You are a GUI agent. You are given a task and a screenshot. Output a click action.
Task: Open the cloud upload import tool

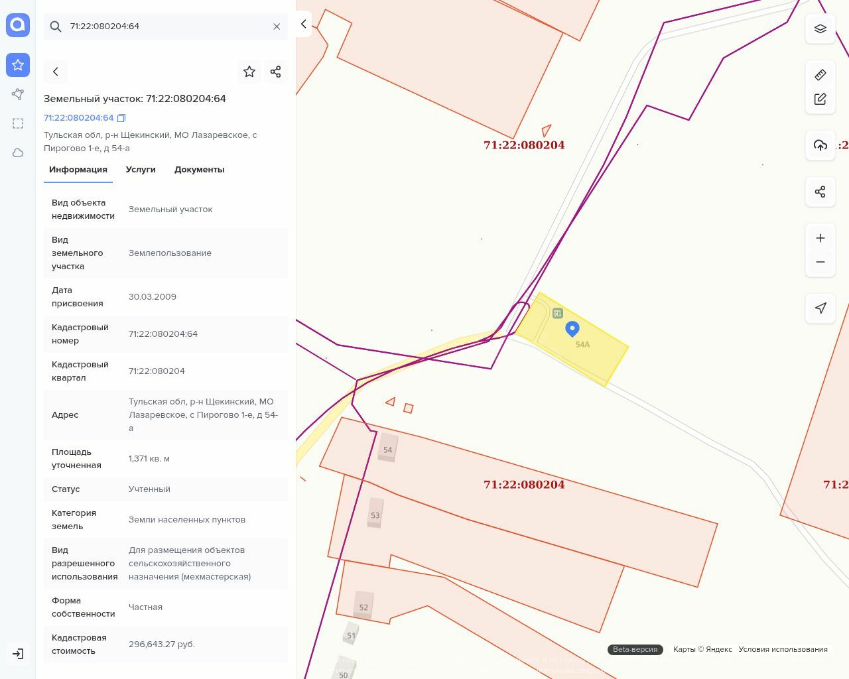[820, 145]
